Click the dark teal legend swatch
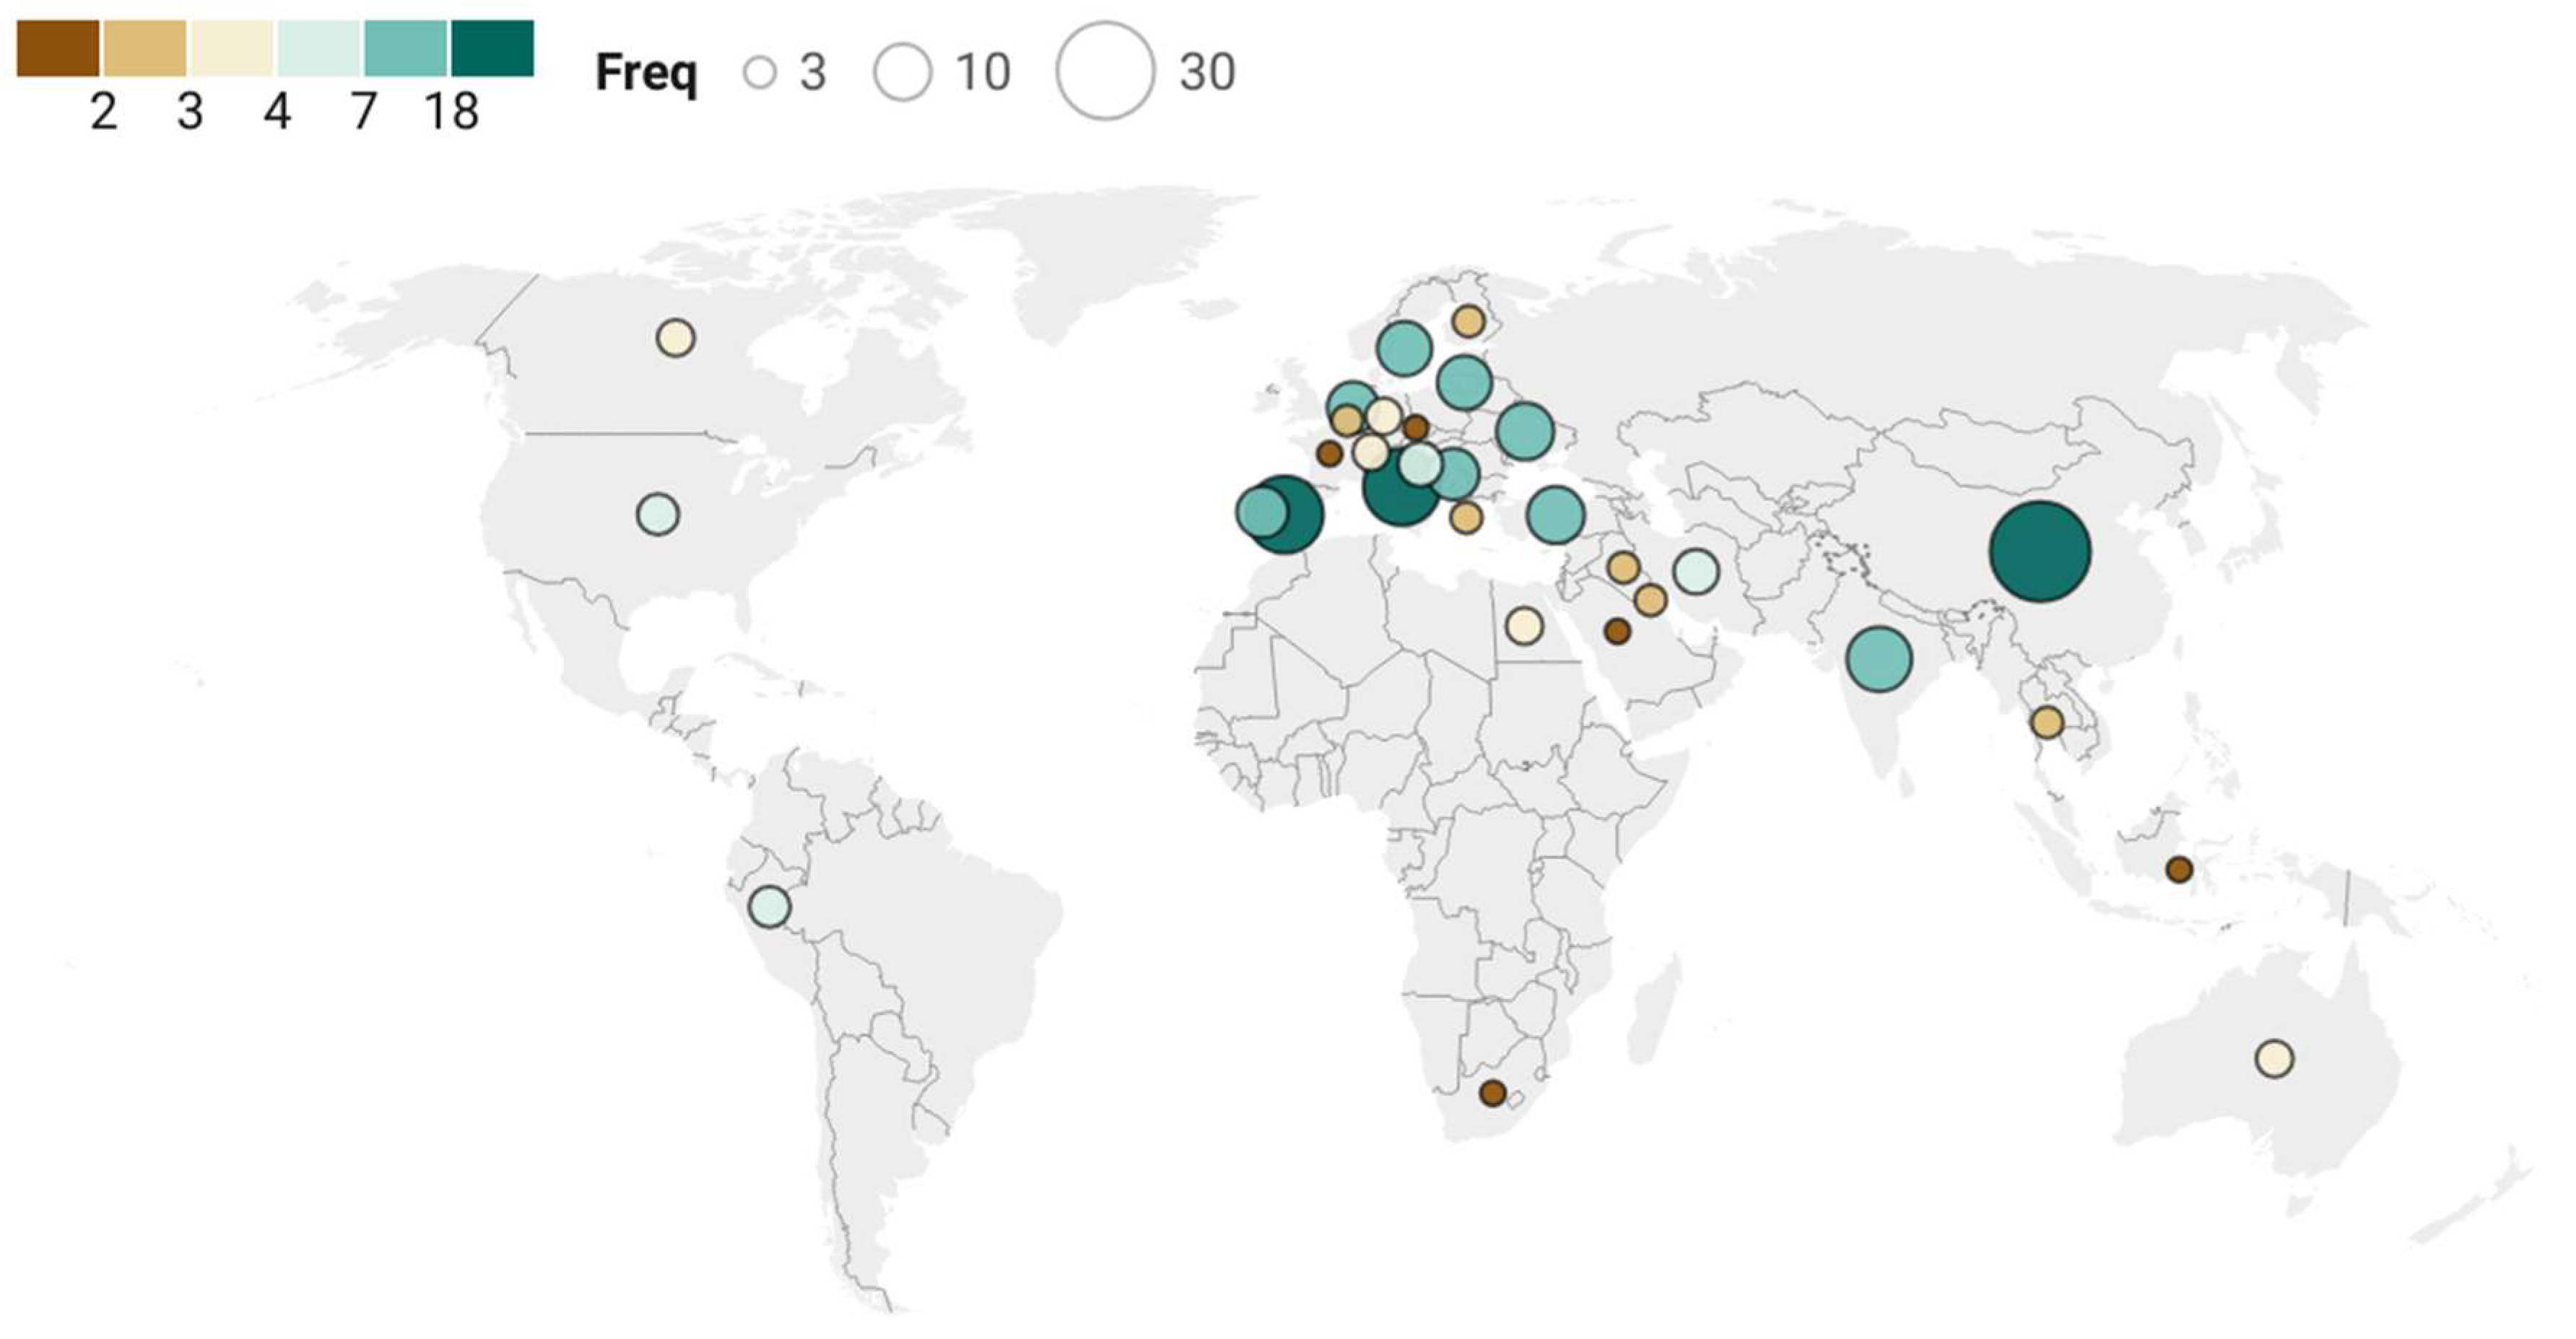The image size is (2576, 1339). click(x=492, y=48)
